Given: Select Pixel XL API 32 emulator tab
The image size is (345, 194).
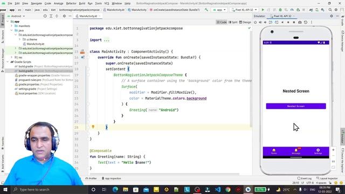Looking at the screenshot, I should pos(282,16).
